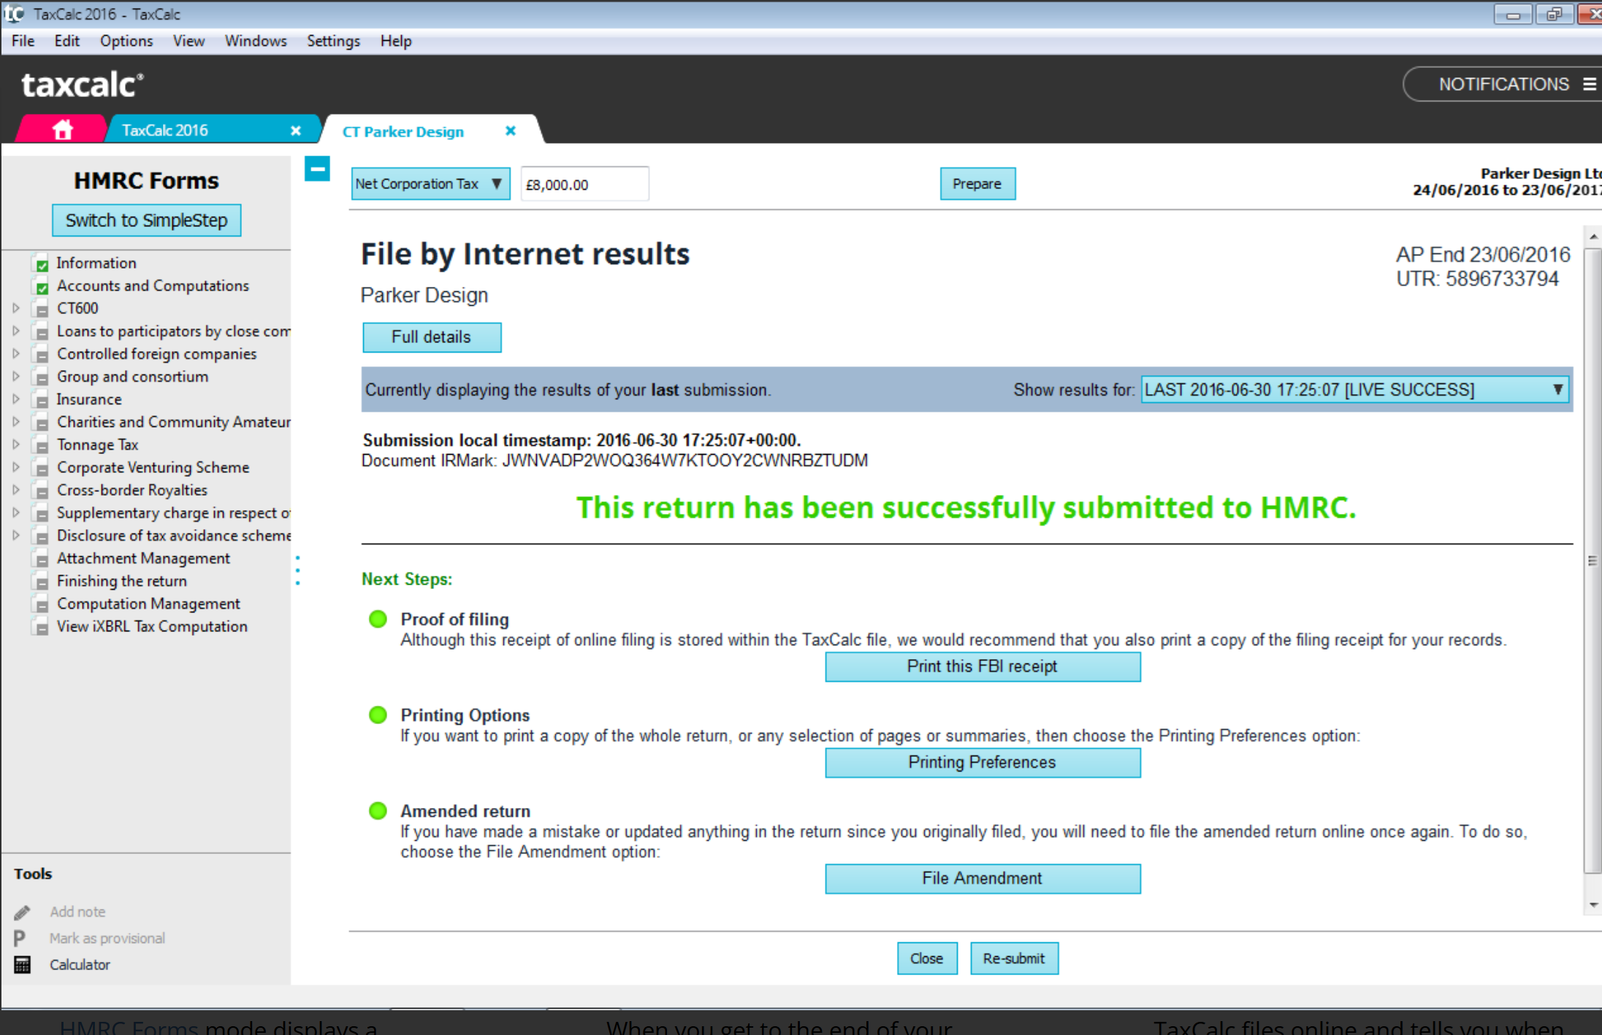Click the TaxCalc app icon in title bar
This screenshot has height=1035, width=1602.
pos(14,14)
